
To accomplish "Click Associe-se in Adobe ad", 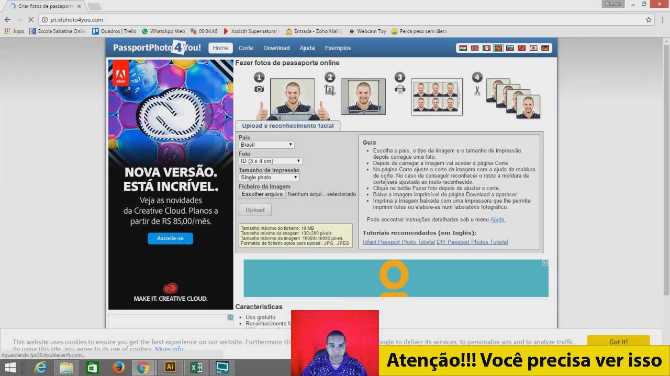I will (170, 238).
